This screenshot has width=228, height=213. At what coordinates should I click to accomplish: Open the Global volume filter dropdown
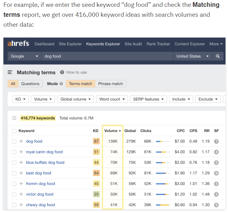click(x=75, y=99)
